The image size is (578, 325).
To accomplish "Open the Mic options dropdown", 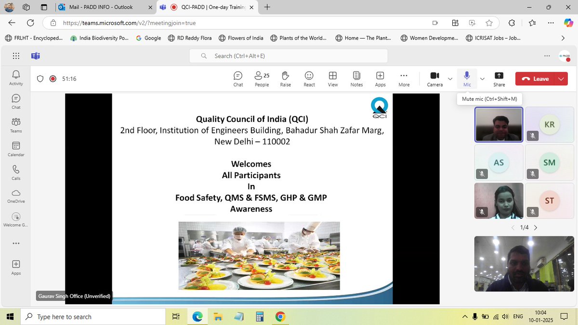I will 482,78.
